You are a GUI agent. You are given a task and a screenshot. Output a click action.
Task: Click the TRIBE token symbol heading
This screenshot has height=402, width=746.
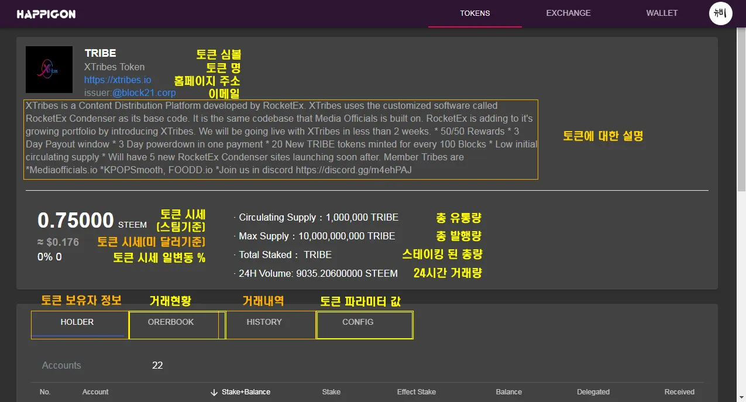(101, 53)
